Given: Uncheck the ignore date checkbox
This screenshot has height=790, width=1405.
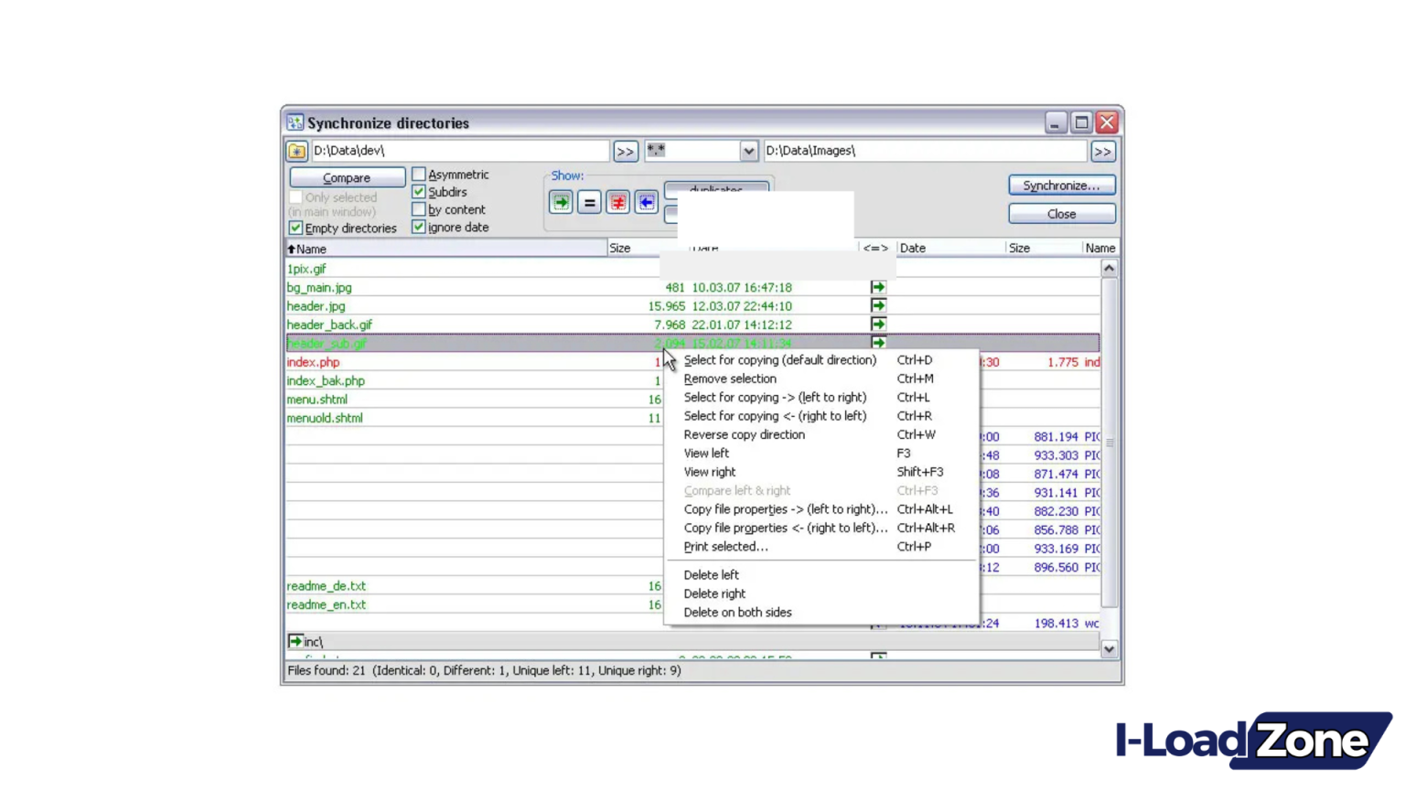Looking at the screenshot, I should pos(419,227).
